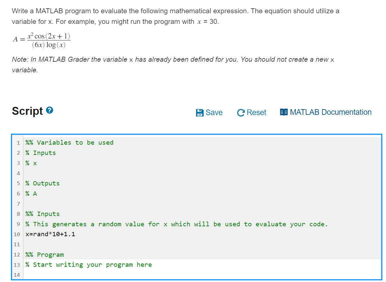Click the Save floppy disk icon
This screenshot has width=386, height=282.
[199, 112]
